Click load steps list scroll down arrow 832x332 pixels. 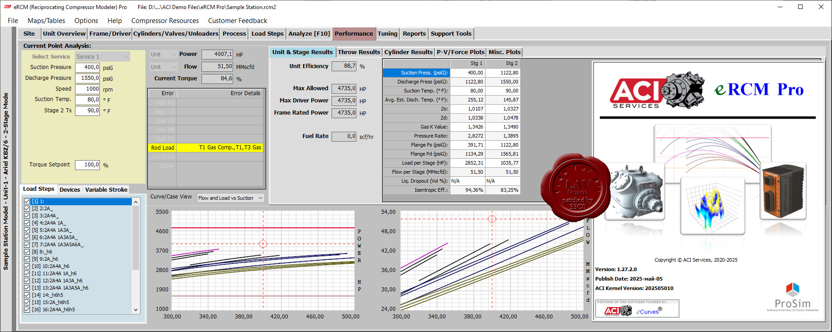[x=136, y=310]
